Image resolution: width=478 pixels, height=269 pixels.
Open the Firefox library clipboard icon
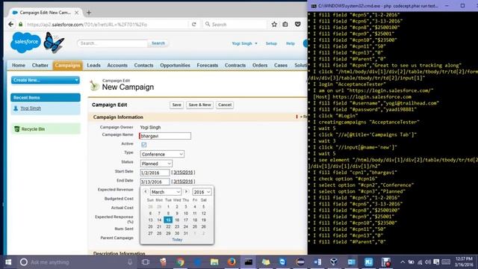point(285,24)
